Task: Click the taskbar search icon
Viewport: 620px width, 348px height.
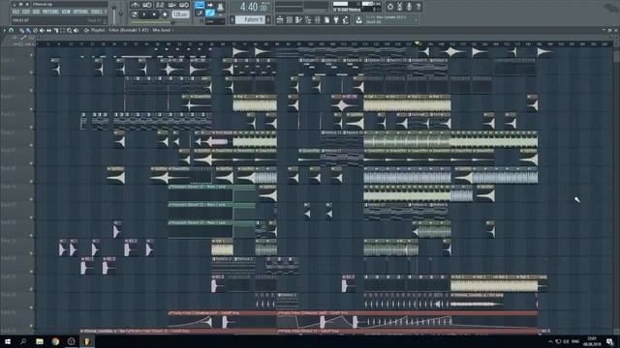Action: (x=23, y=341)
